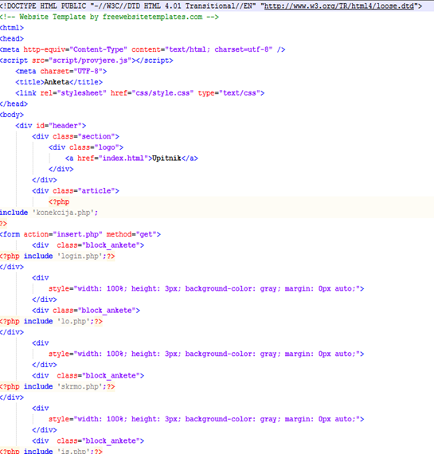Click the first style width 100% line

tap(206, 288)
